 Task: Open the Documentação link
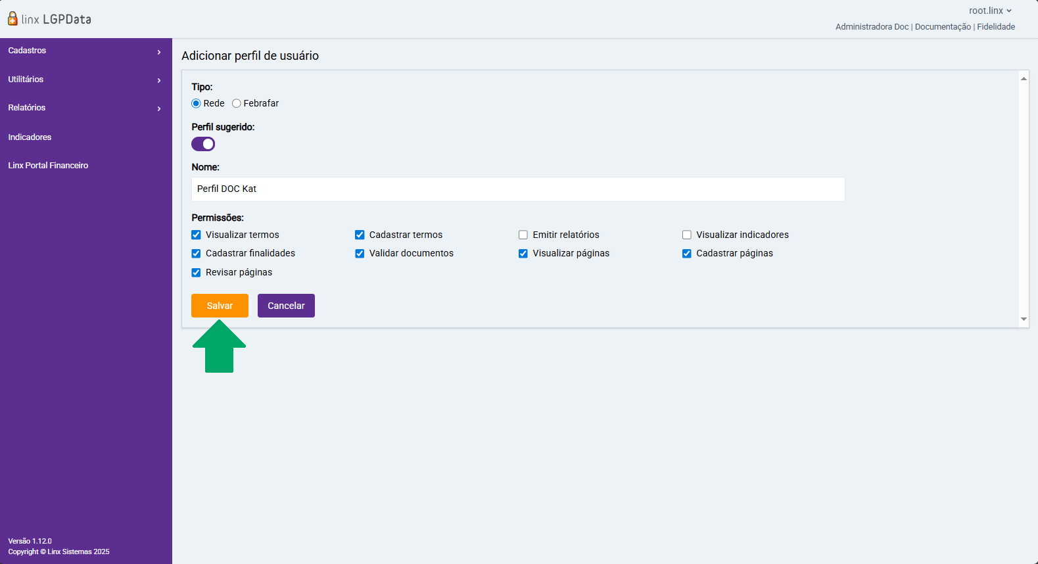[x=943, y=27]
